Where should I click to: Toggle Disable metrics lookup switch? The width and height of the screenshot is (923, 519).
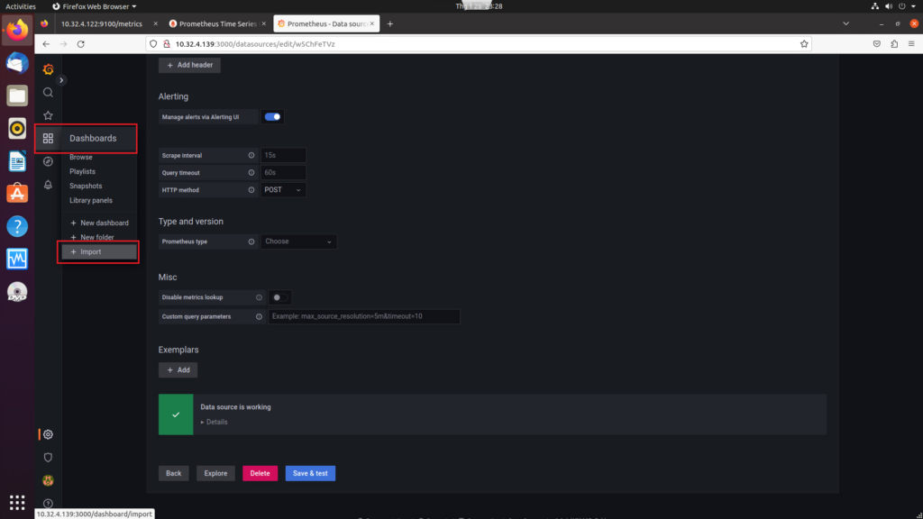pos(279,297)
